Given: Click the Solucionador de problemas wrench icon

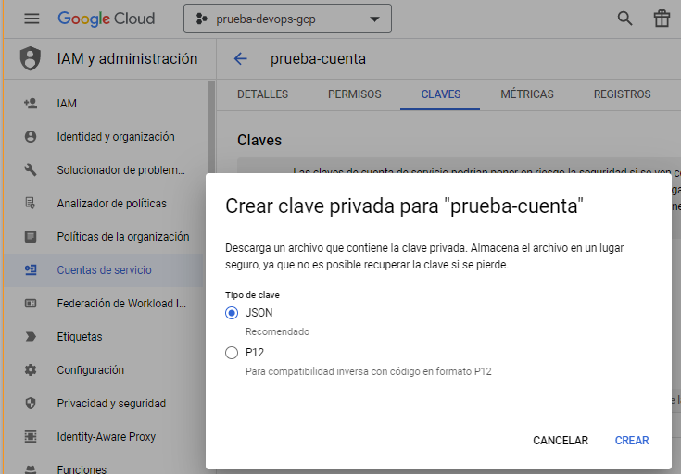Looking at the screenshot, I should tap(31, 170).
